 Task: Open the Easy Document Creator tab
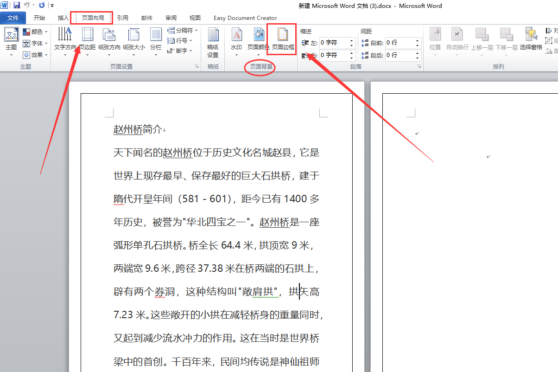pyautogui.click(x=245, y=18)
